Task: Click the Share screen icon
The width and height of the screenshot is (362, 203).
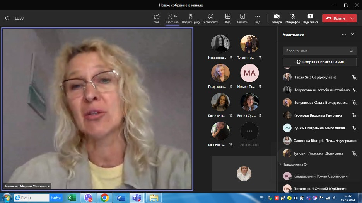Action: coord(310,18)
